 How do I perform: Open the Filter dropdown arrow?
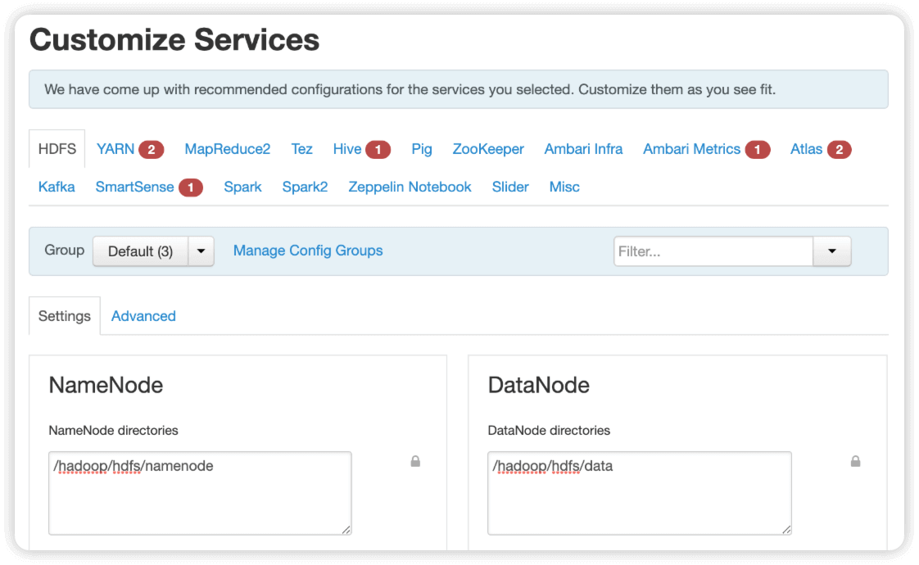(x=831, y=251)
